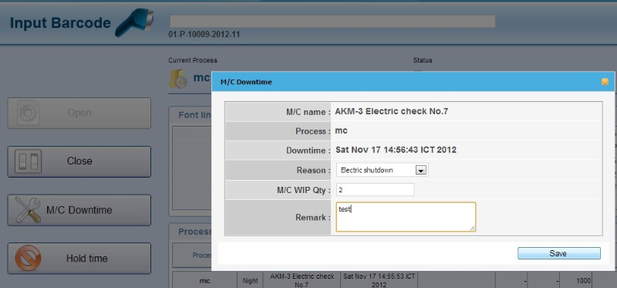Click the wrench and screwdriver Downtime icon
The height and width of the screenshot is (288, 617).
[28, 209]
